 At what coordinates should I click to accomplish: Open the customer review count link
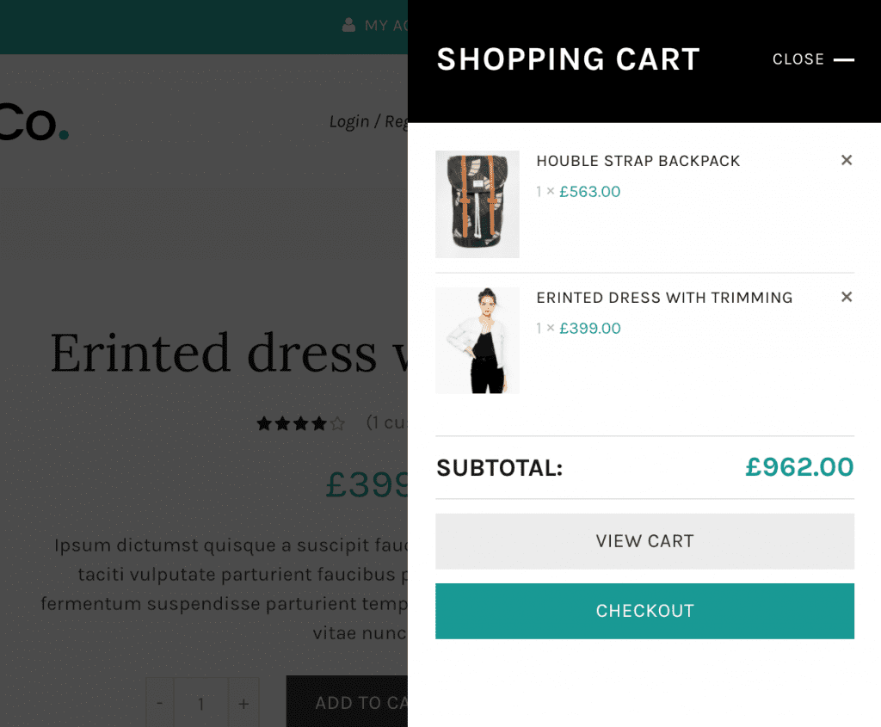click(386, 422)
